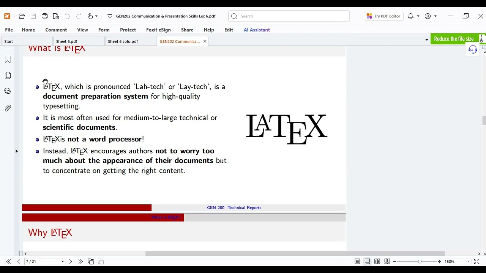The width and height of the screenshot is (486, 273).
Task: Open the Attachments paperclip panel icon
Action: pyautogui.click(x=8, y=108)
